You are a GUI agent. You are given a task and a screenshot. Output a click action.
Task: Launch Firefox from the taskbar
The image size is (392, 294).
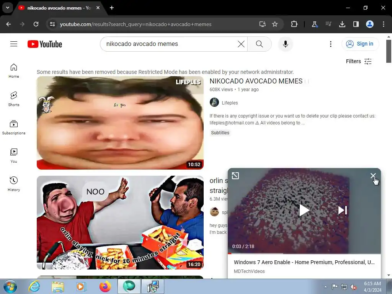pyautogui.click(x=105, y=286)
